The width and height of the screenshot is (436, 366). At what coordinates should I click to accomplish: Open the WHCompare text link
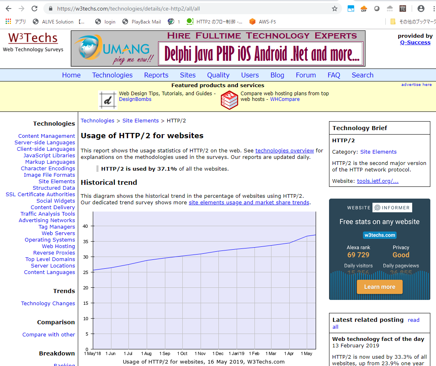[285, 99]
